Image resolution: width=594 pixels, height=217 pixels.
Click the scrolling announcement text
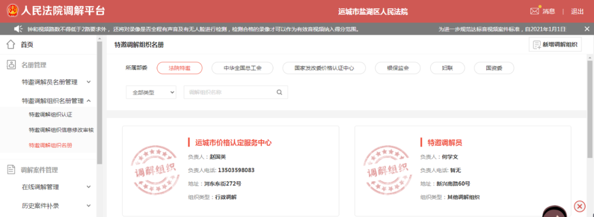point(193,28)
